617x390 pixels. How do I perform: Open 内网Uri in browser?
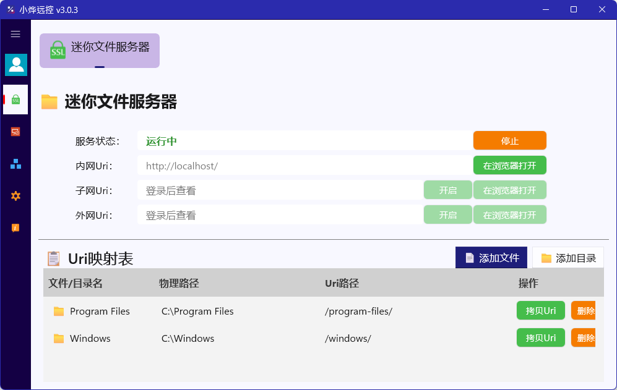509,166
